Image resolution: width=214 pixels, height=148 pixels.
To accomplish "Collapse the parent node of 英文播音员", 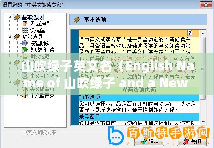I will [x=10, y=83].
